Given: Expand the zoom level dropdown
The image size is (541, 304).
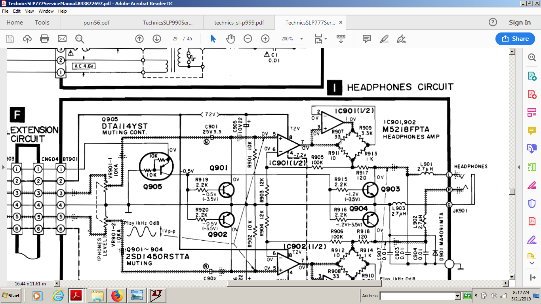Looking at the screenshot, I should click(302, 39).
